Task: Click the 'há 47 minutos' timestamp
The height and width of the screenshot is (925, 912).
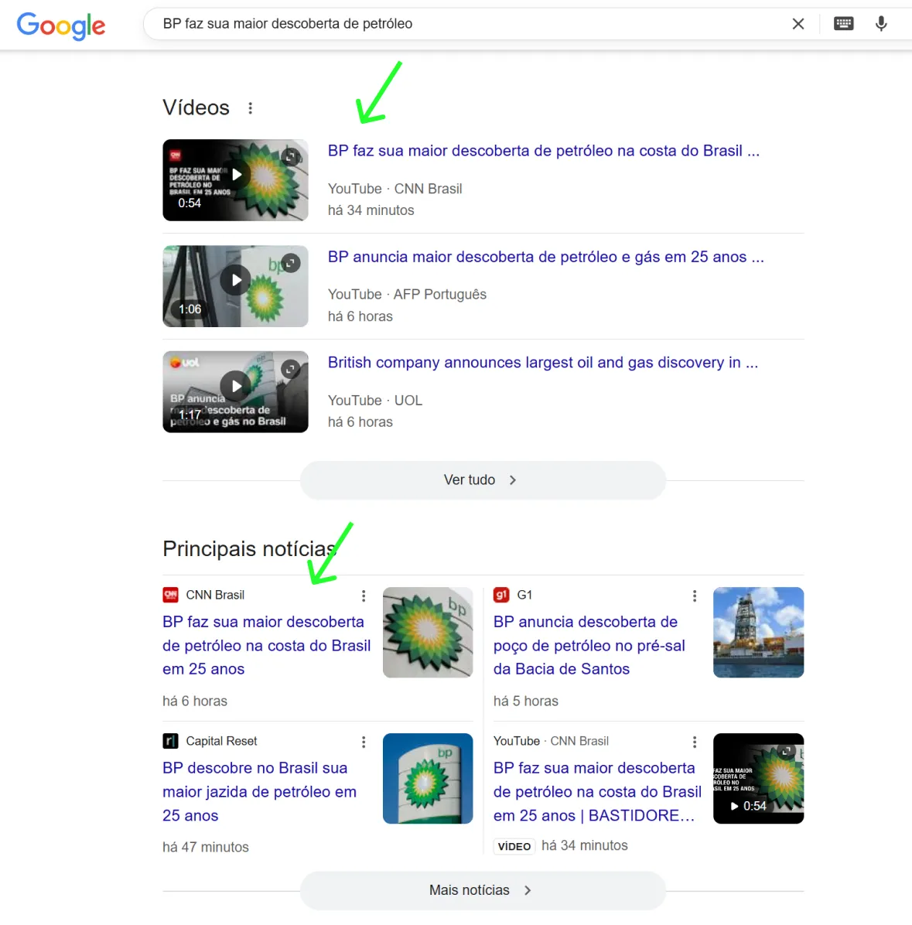Action: point(205,847)
